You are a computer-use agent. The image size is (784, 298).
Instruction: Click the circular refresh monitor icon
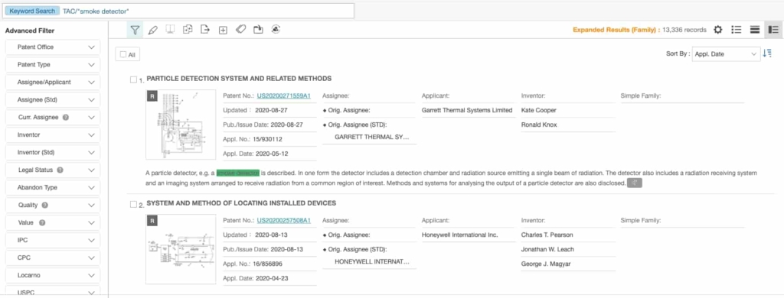coord(276,30)
